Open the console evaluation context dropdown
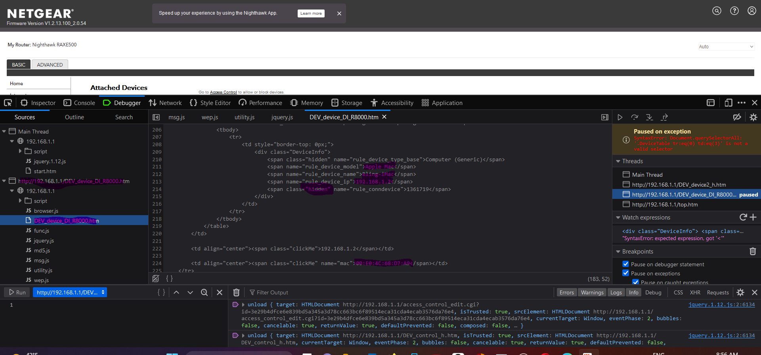 coord(70,292)
